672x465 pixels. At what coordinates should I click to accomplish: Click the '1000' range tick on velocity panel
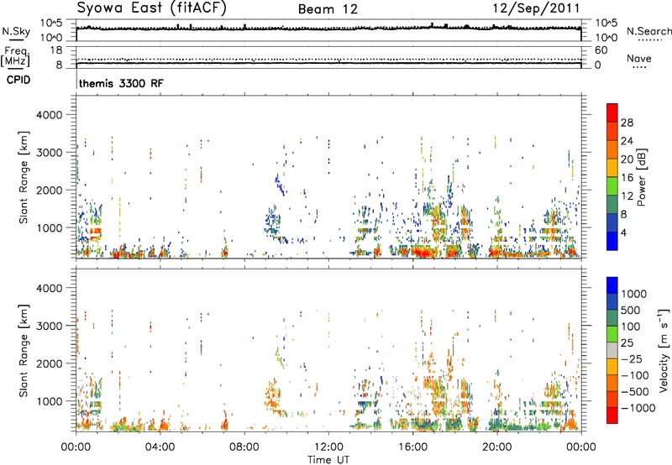click(x=49, y=401)
